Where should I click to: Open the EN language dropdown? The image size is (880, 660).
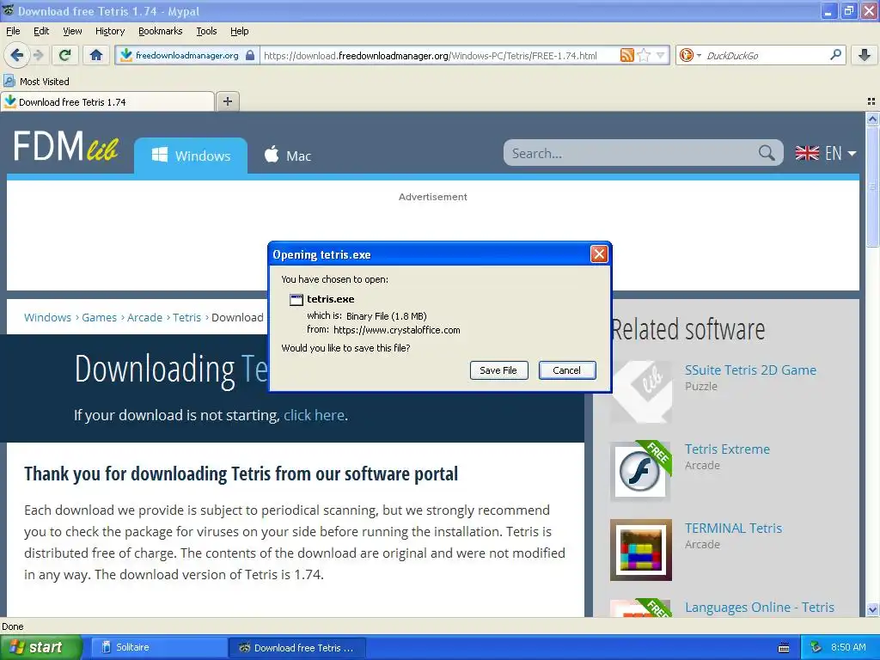pos(826,153)
